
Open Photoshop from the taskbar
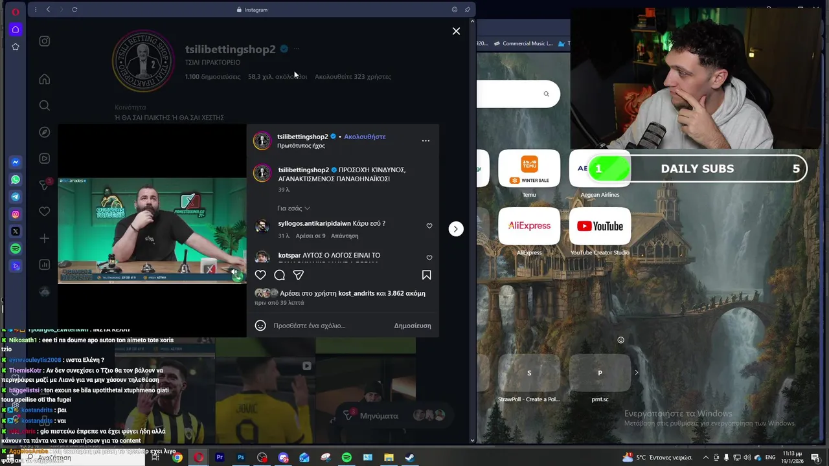coord(241,458)
